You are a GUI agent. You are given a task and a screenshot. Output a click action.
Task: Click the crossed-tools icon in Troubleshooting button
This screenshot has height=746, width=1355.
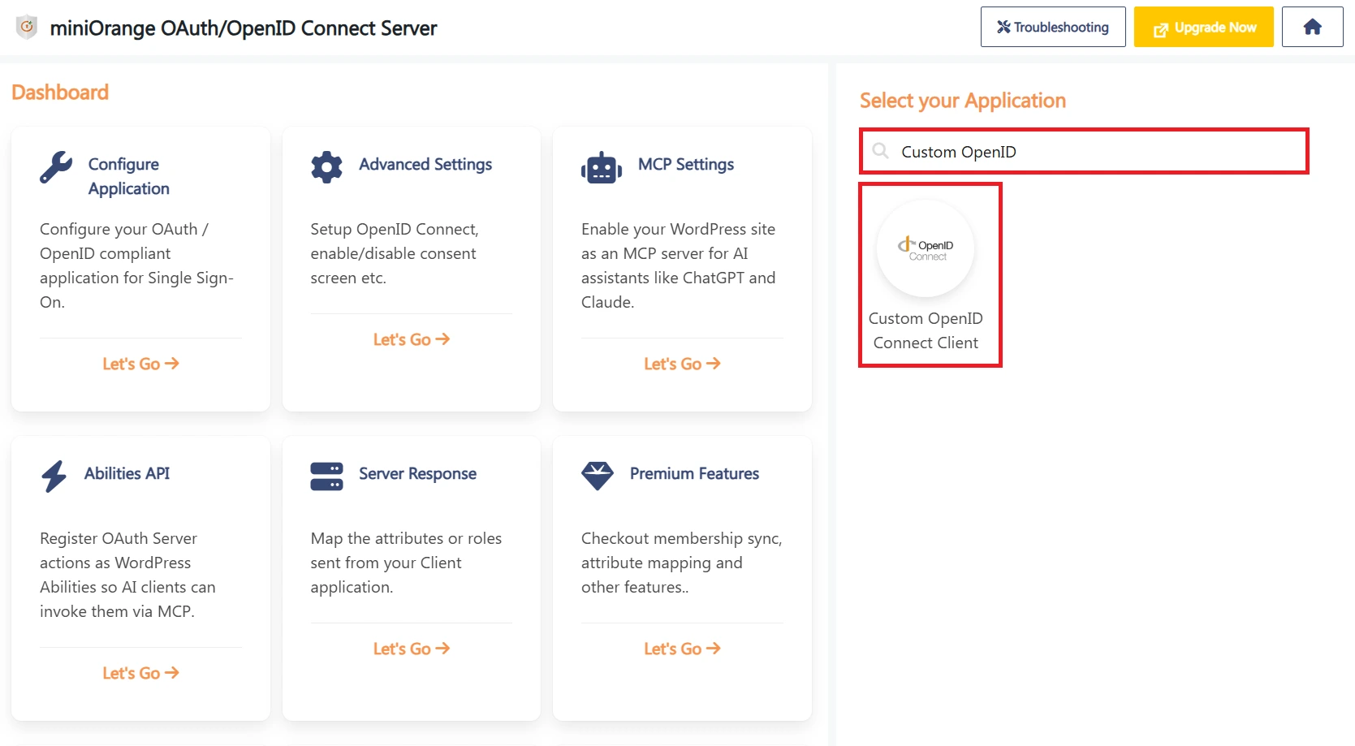[x=1003, y=27]
